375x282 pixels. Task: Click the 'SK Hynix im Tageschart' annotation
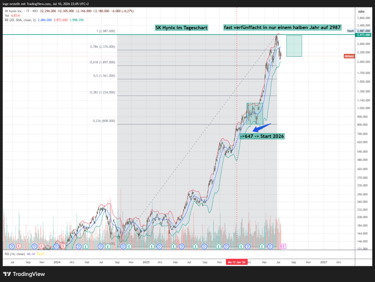pos(181,28)
